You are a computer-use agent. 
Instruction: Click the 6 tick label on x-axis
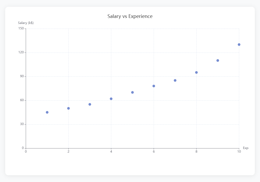[x=154, y=152]
